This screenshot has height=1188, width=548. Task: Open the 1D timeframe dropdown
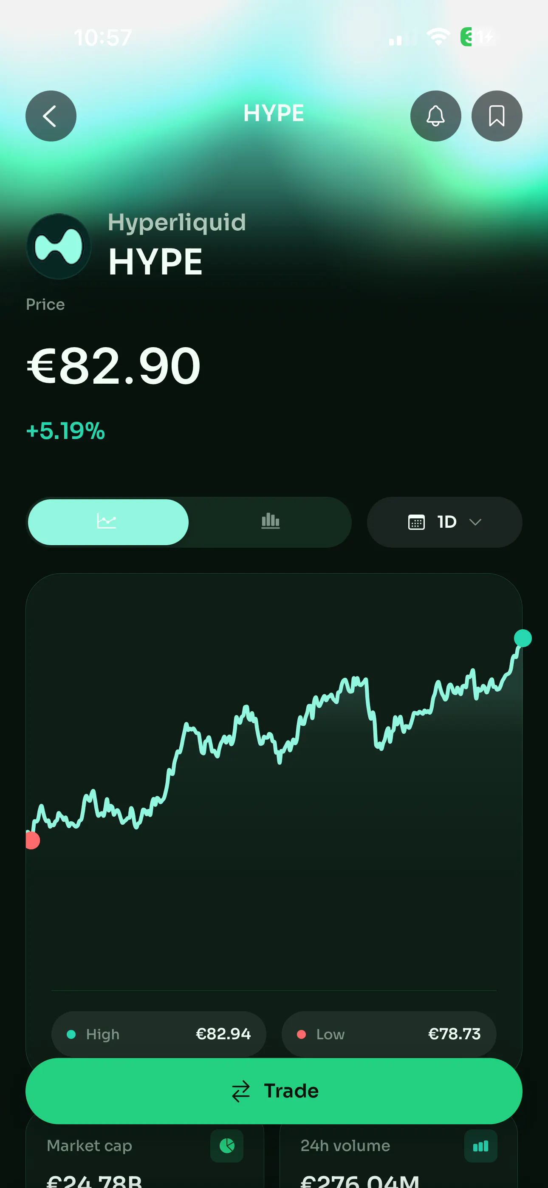point(444,522)
